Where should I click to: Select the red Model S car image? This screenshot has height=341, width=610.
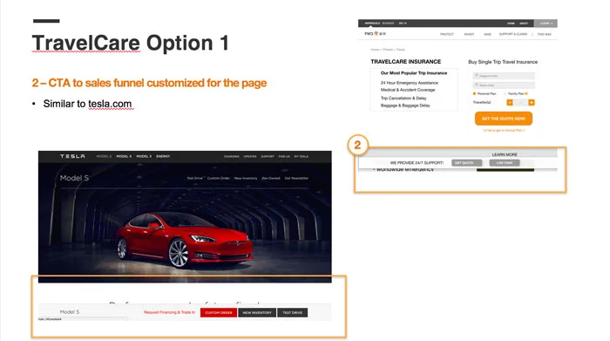click(185, 240)
